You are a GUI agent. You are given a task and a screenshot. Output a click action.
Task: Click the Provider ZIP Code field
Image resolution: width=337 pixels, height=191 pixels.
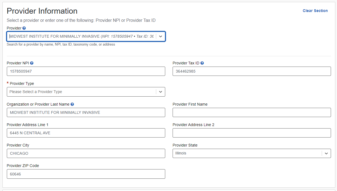click(86, 174)
